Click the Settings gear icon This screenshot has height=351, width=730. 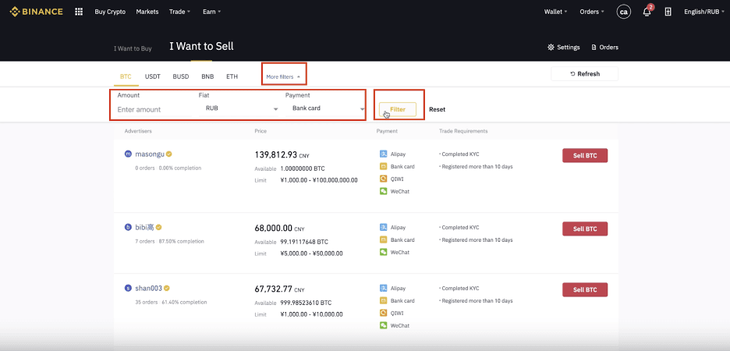551,48
